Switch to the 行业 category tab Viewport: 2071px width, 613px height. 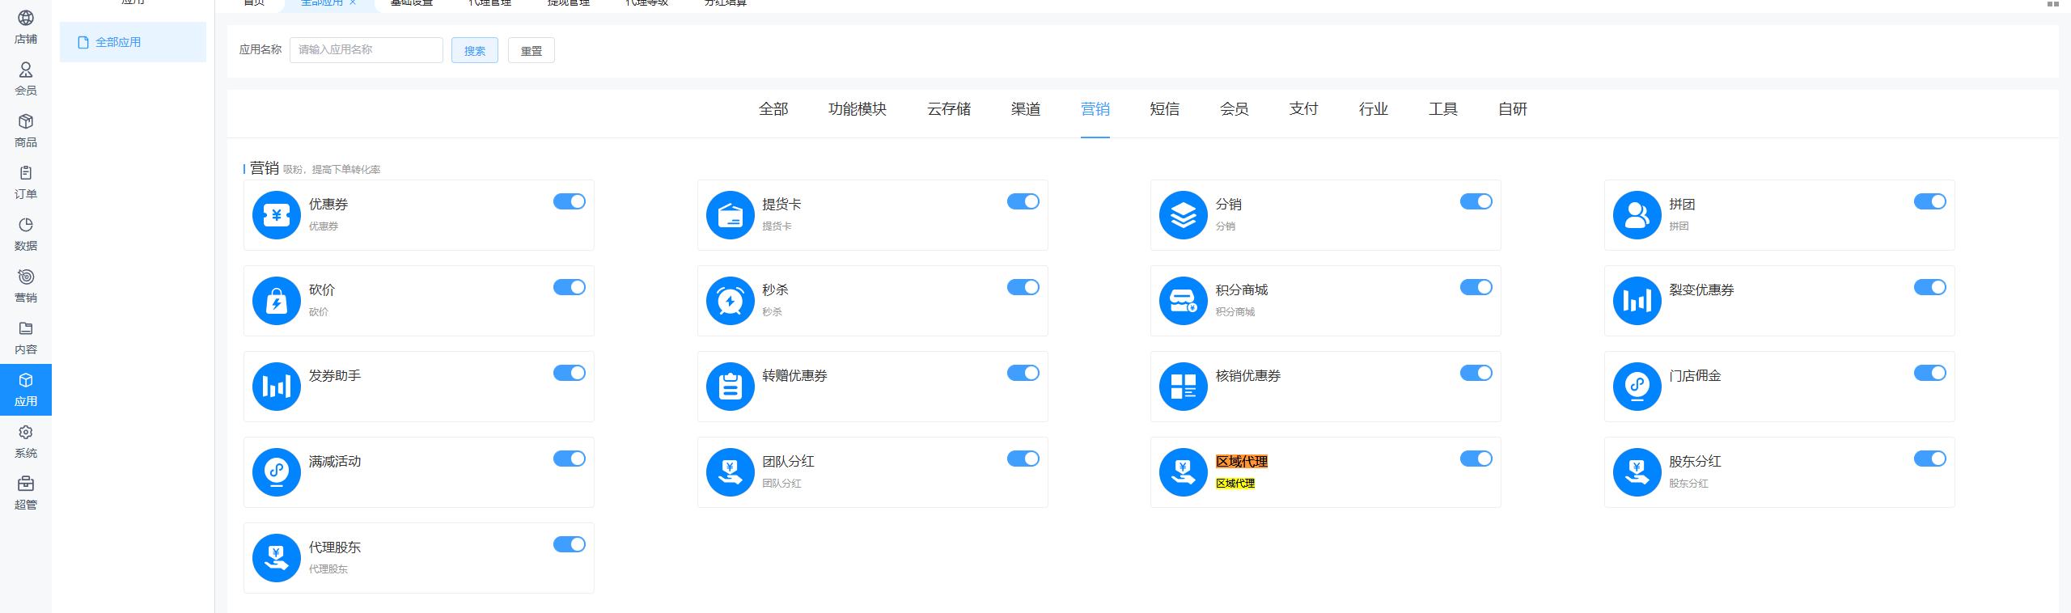tap(1374, 109)
